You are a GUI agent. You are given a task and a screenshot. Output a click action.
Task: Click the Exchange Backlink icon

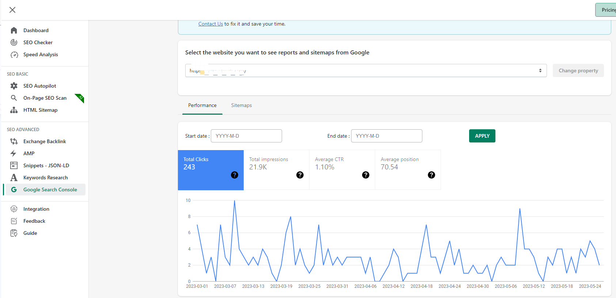[14, 141]
